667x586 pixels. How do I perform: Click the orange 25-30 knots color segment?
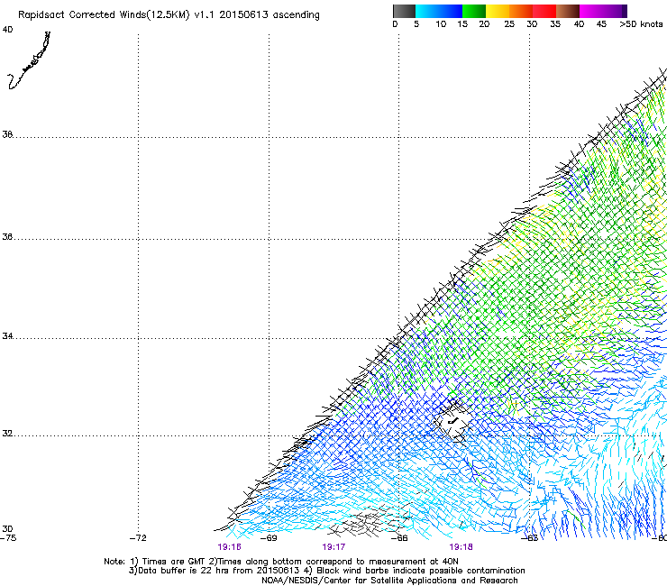(x=521, y=11)
